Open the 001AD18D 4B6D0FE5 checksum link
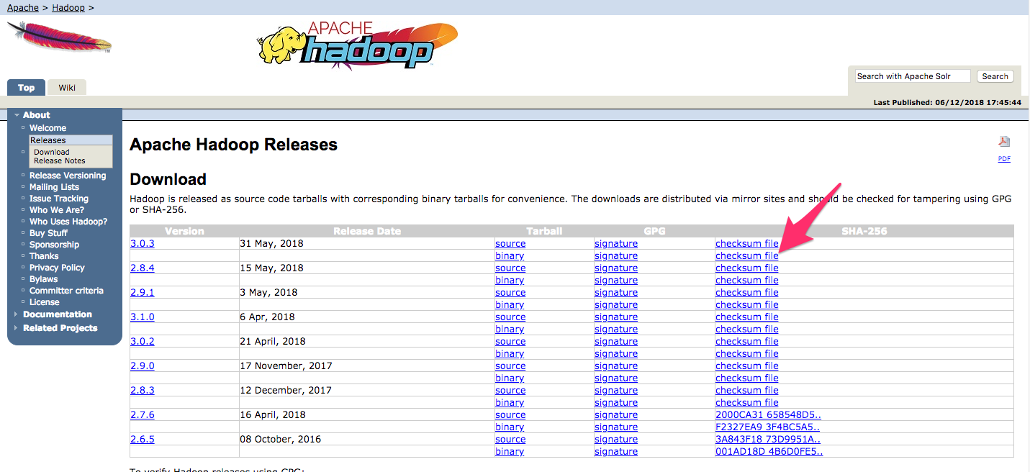 [x=769, y=452]
